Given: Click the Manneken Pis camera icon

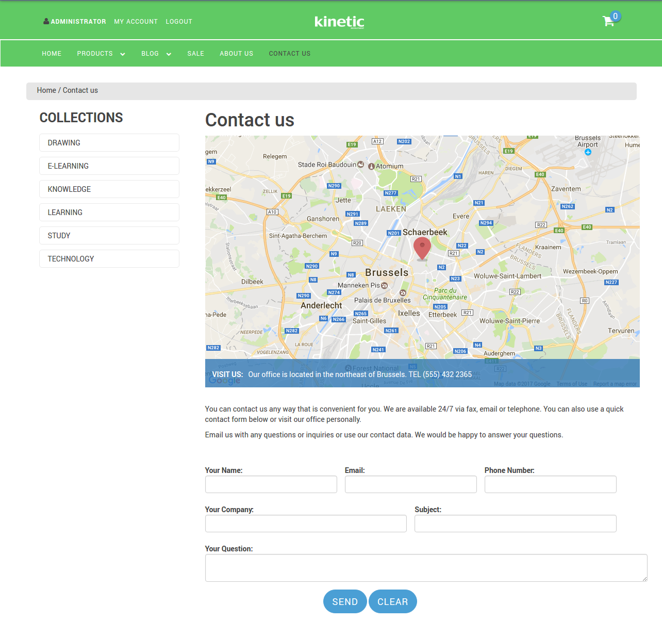Looking at the screenshot, I should (384, 285).
